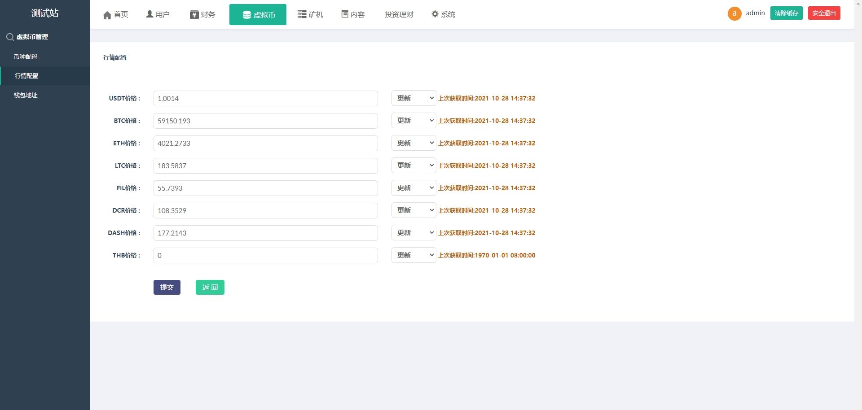Open DCR price update dropdown
Viewport: 862px width, 410px height.
[x=413, y=210]
